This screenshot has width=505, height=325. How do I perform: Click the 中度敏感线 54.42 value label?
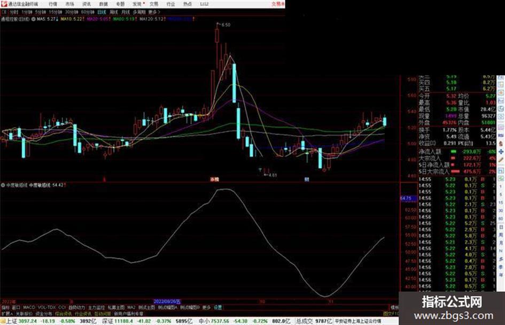pos(47,185)
